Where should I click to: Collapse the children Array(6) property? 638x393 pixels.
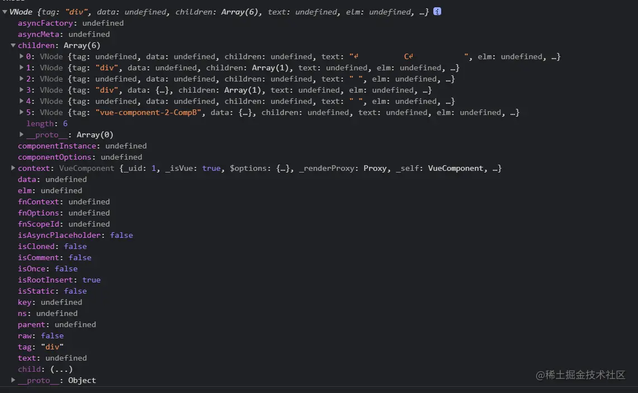coord(13,45)
